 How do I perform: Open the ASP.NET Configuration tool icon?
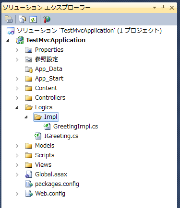(47, 19)
